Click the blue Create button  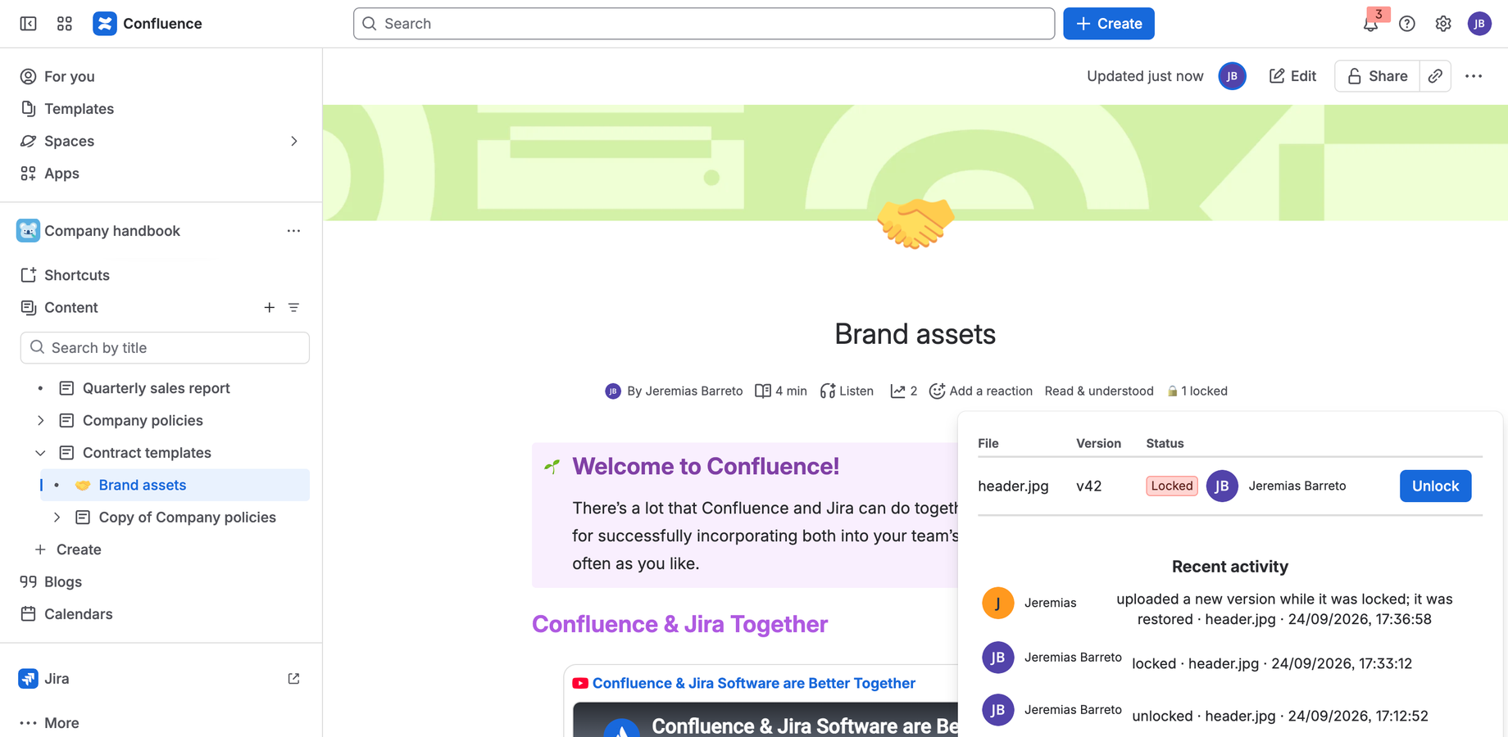click(x=1109, y=24)
